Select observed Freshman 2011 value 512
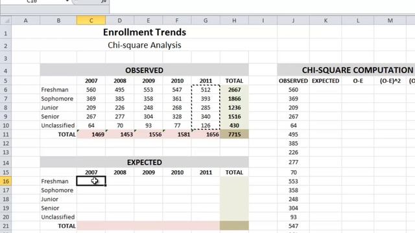 pyautogui.click(x=206, y=89)
